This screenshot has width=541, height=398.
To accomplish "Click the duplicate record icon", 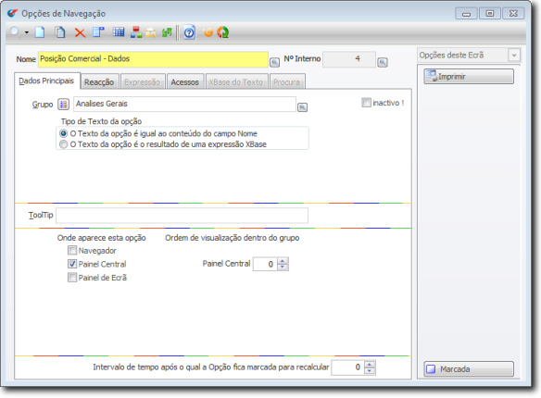I will [x=60, y=32].
